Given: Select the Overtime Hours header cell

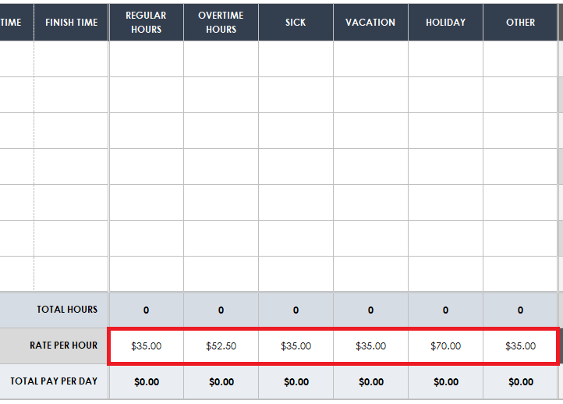Looking at the screenshot, I should tap(221, 23).
